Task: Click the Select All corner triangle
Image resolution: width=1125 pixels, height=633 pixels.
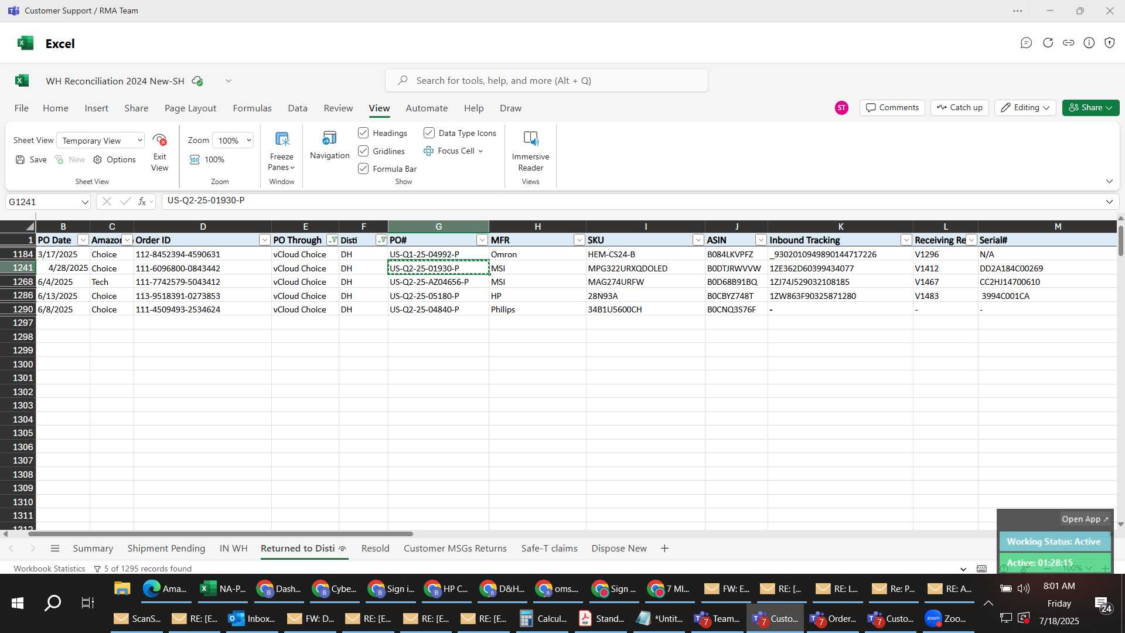Action: pos(30,226)
